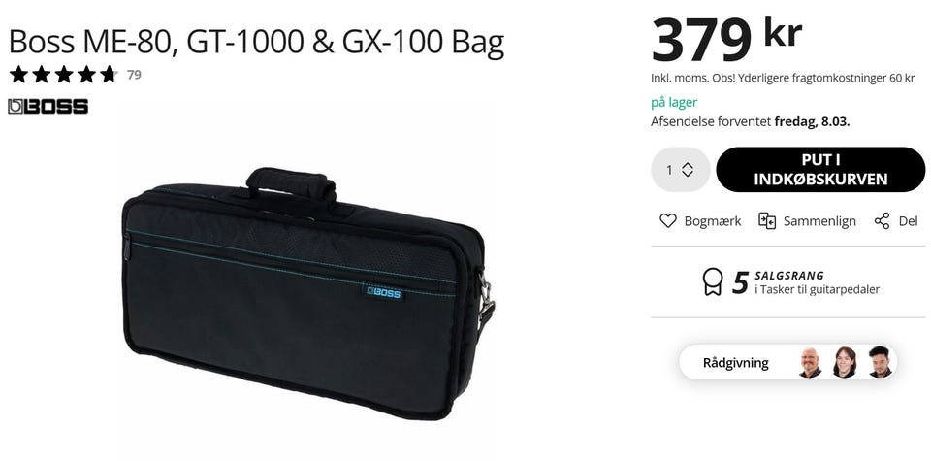Click the middle advisor avatar photo
Image resolution: width=931 pixels, height=461 pixels.
pos(845,362)
